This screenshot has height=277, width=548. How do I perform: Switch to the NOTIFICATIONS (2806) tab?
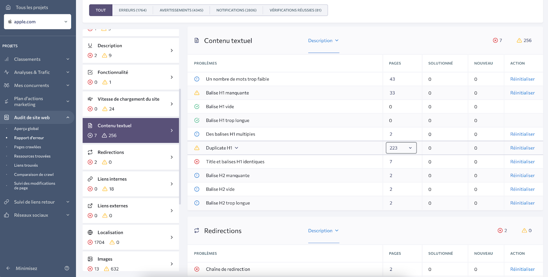[236, 10]
